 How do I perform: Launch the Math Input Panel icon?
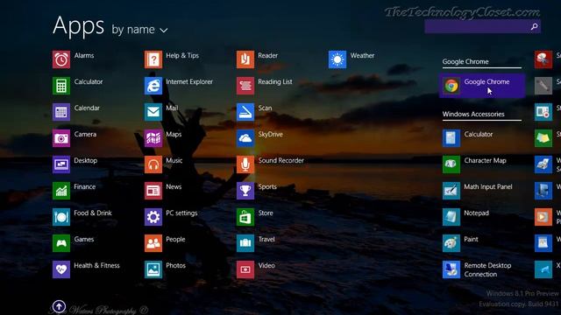[x=451, y=191]
